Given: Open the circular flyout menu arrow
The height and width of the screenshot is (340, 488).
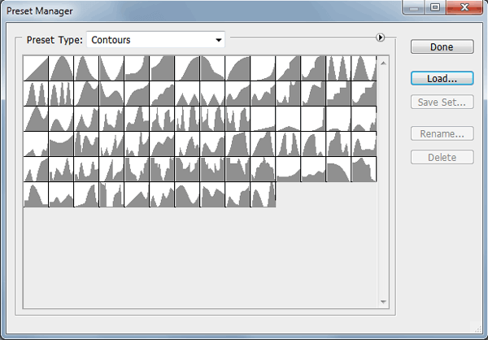Looking at the screenshot, I should (x=380, y=37).
